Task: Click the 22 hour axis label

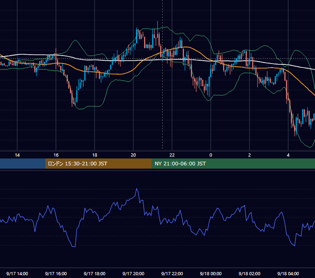Action: pos(172,155)
